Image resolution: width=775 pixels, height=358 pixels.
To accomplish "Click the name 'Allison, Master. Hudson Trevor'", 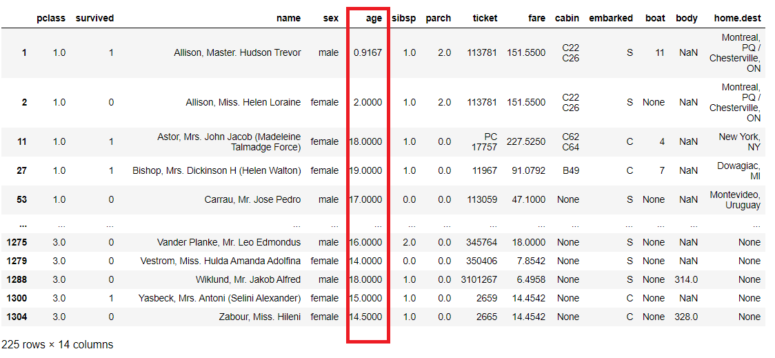I will tap(237, 52).
